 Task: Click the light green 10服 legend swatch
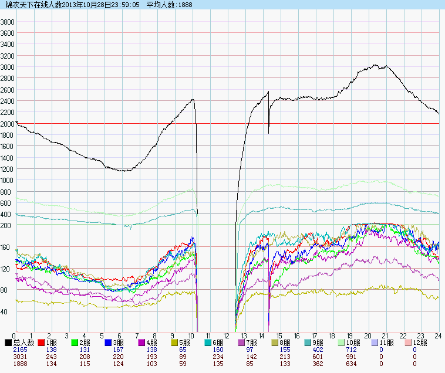[342, 343]
